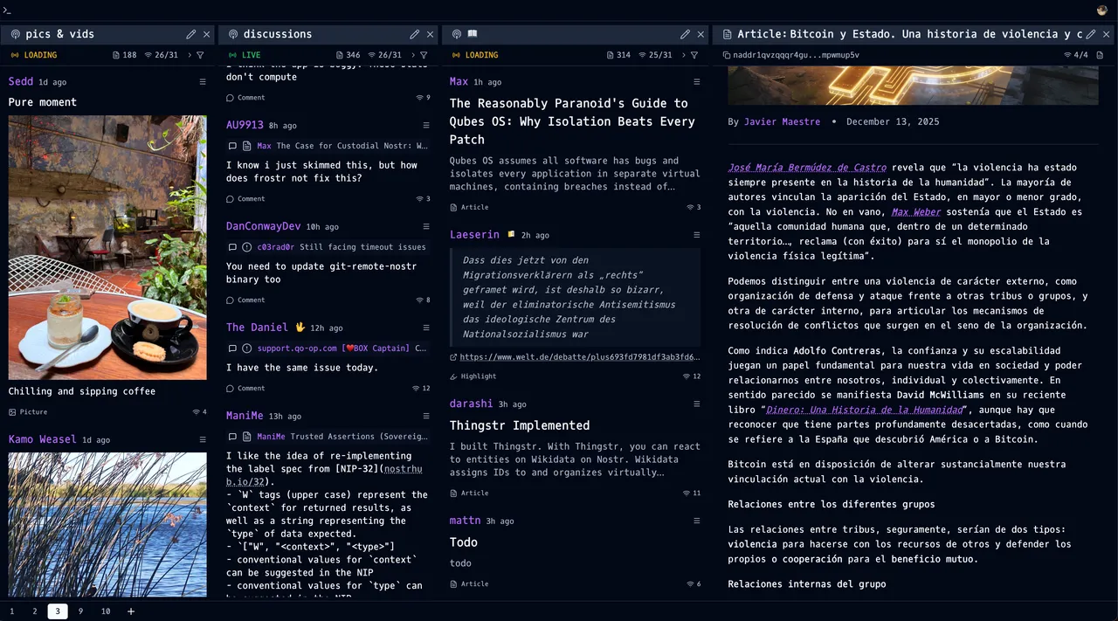Screen dimensions: 1118x621
Task: Open filter in discussions panel
Action: [x=424, y=55]
